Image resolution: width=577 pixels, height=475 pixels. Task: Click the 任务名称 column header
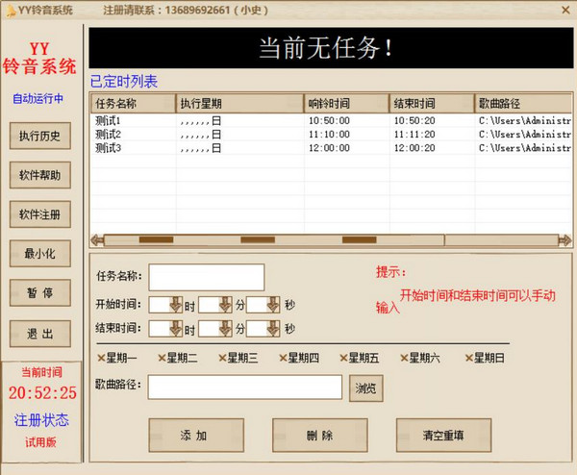[x=132, y=103]
